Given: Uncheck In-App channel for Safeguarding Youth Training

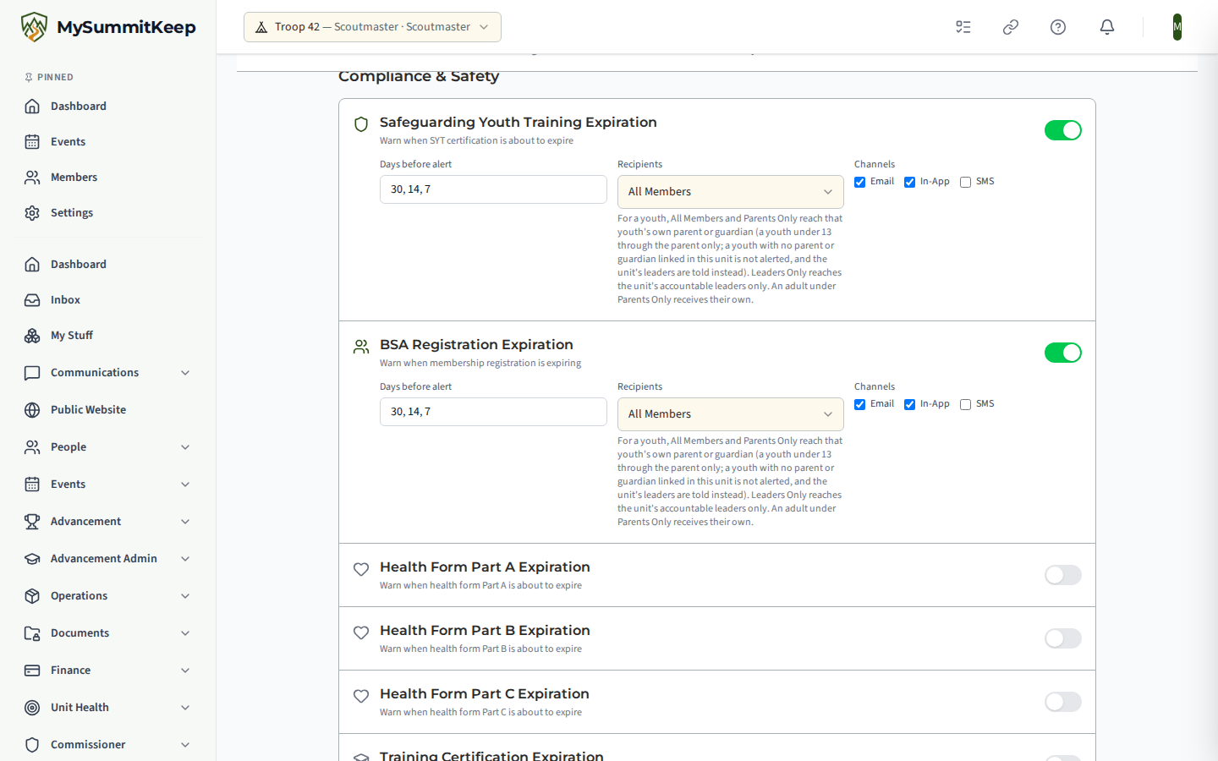Looking at the screenshot, I should pos(909,182).
